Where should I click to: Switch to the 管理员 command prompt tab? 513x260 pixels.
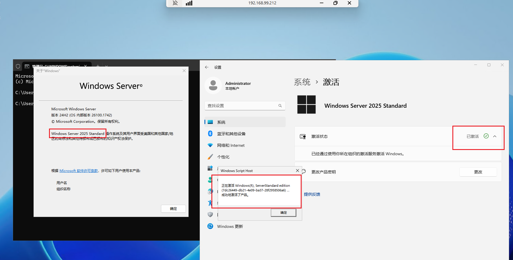click(55, 66)
